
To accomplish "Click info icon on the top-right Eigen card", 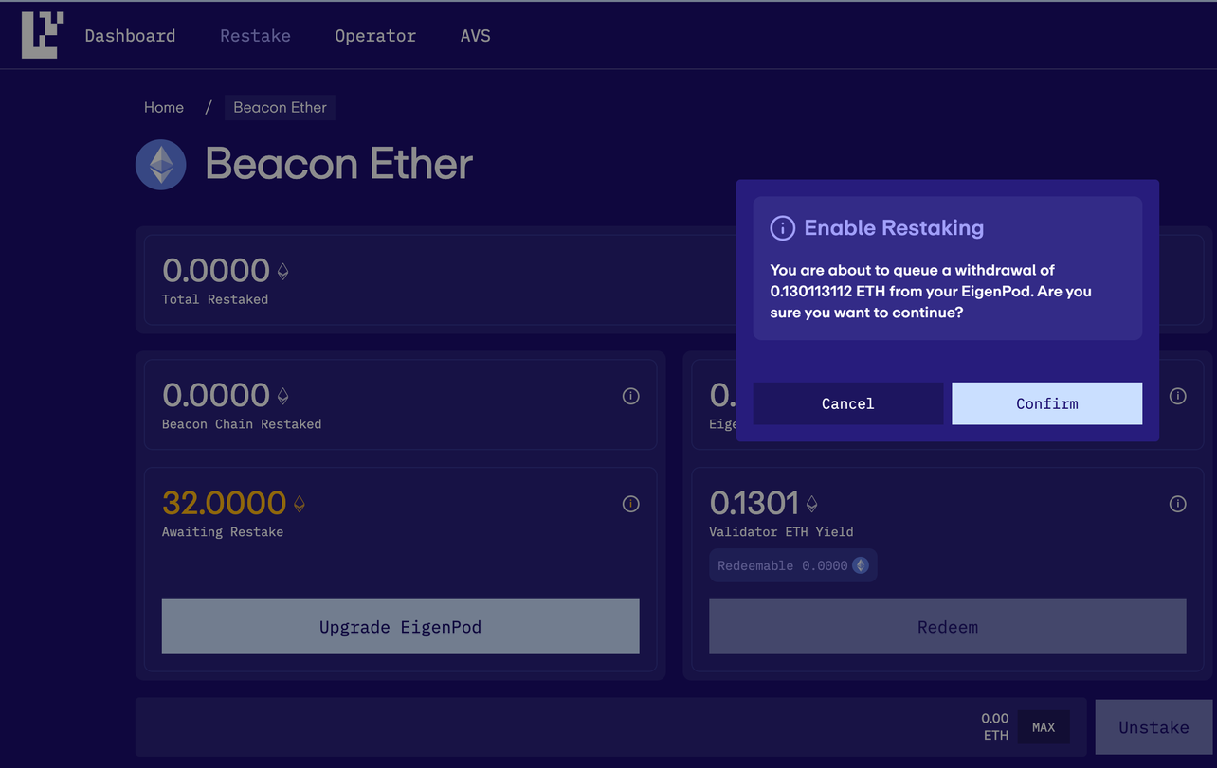I will tap(1177, 396).
